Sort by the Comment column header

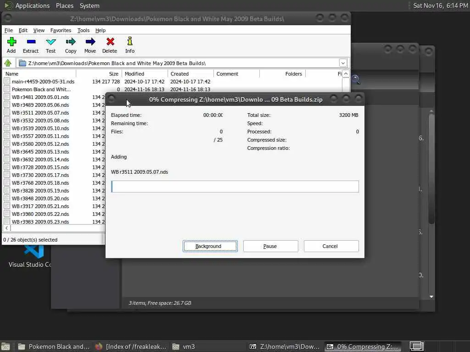tap(236, 74)
